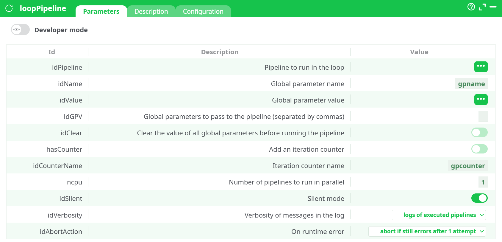
Task: Disable the Silent mode toggle
Action: (479, 198)
